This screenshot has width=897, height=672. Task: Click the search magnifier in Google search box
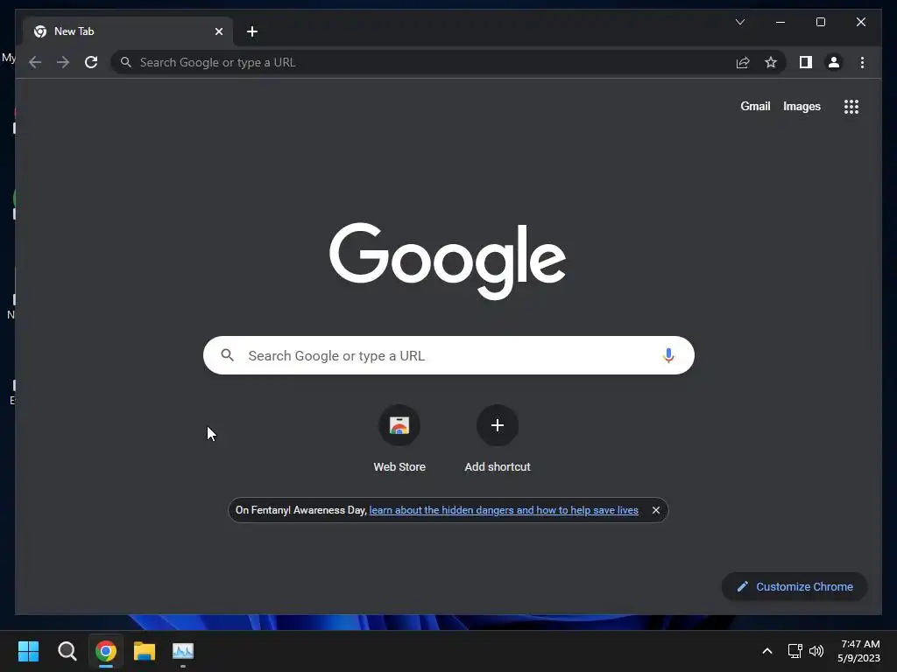228,355
